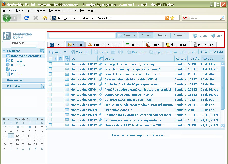The image size is (228, 164).
Task: Click the new folder icon beside Carpetas
Action: [x=42, y=51]
